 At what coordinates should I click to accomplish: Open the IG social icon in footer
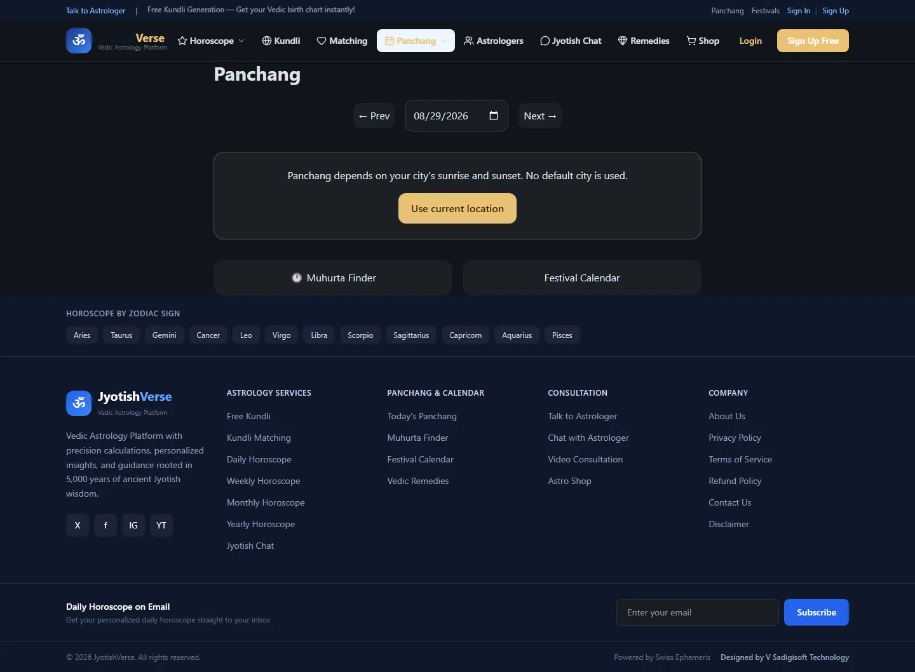click(133, 525)
